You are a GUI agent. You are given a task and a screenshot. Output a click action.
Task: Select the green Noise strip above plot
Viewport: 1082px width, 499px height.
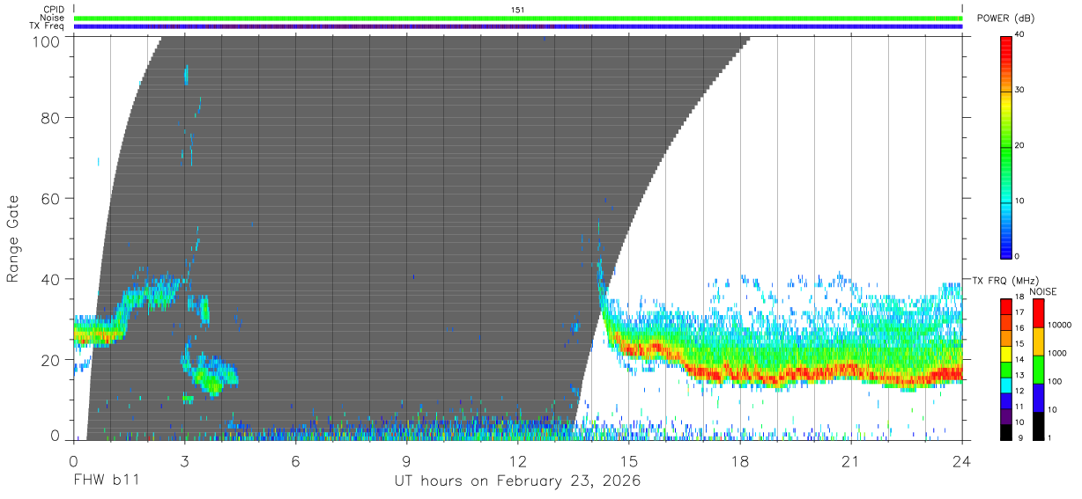[x=518, y=18]
